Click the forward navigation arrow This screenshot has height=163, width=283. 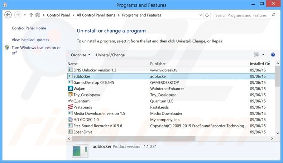(x=18, y=15)
